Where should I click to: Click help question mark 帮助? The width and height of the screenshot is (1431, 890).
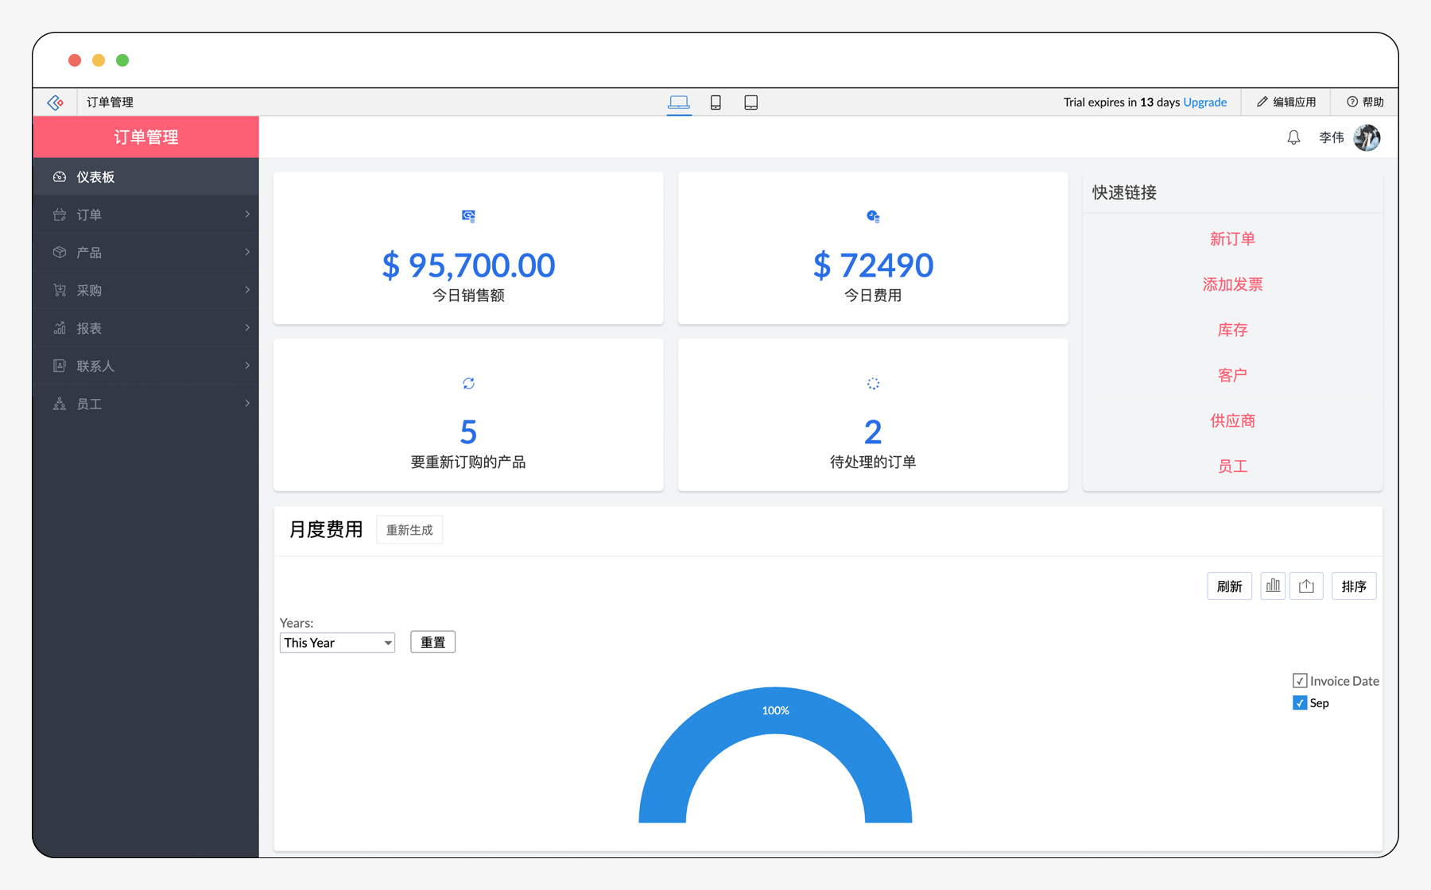1351,102
